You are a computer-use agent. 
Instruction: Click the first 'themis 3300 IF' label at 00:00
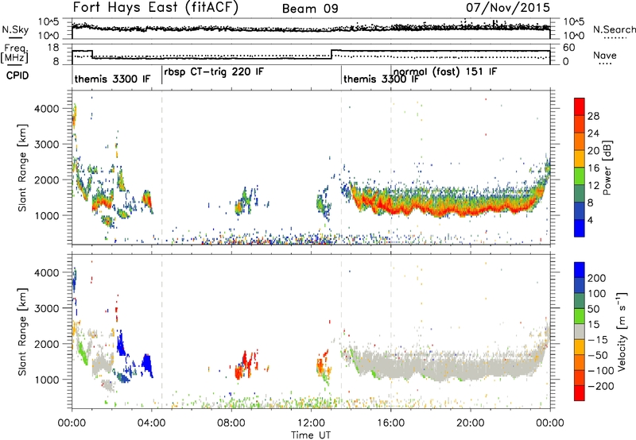[x=112, y=79]
